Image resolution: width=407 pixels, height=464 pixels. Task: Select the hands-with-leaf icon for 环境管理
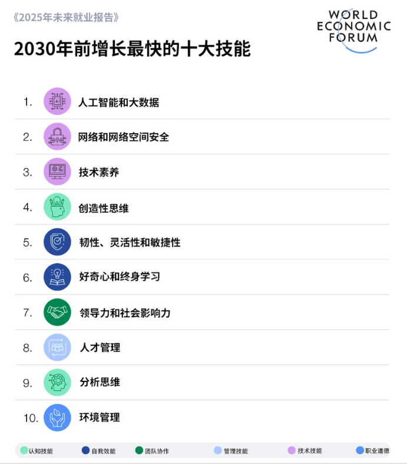(x=57, y=417)
